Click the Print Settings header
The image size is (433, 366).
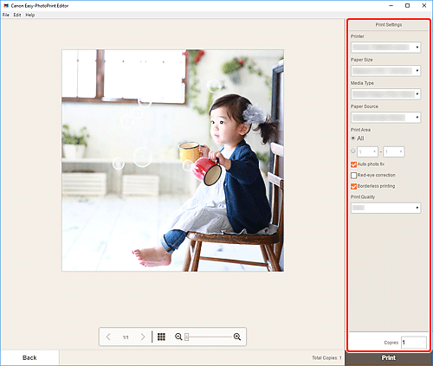pos(389,25)
